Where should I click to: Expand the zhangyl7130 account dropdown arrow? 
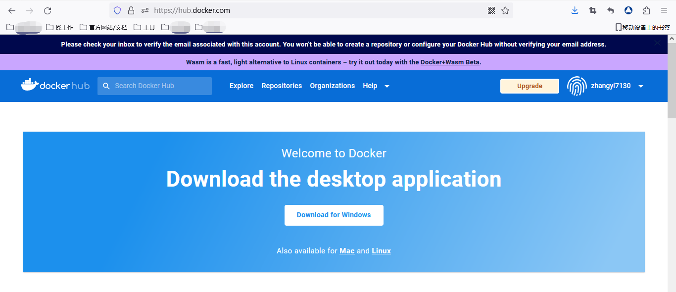[641, 86]
